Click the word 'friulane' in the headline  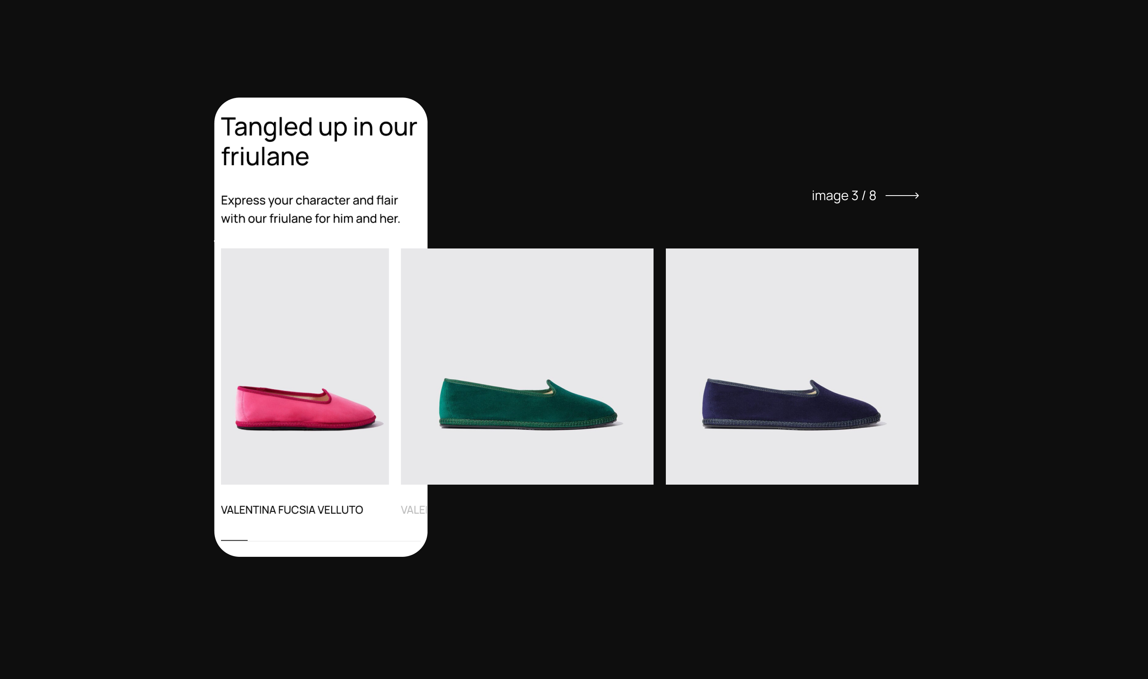coord(265,157)
